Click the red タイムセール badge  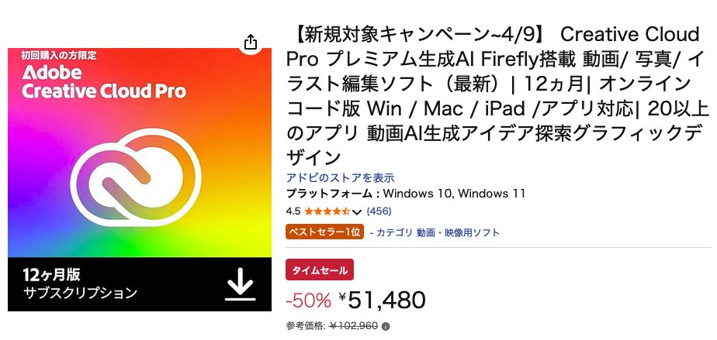tap(320, 270)
